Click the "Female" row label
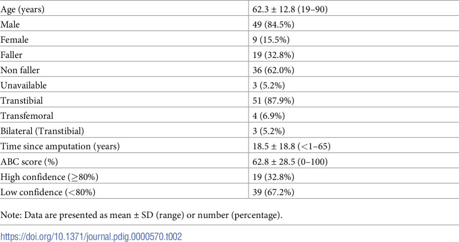Viewport: 459px width, 242px height. [15, 39]
